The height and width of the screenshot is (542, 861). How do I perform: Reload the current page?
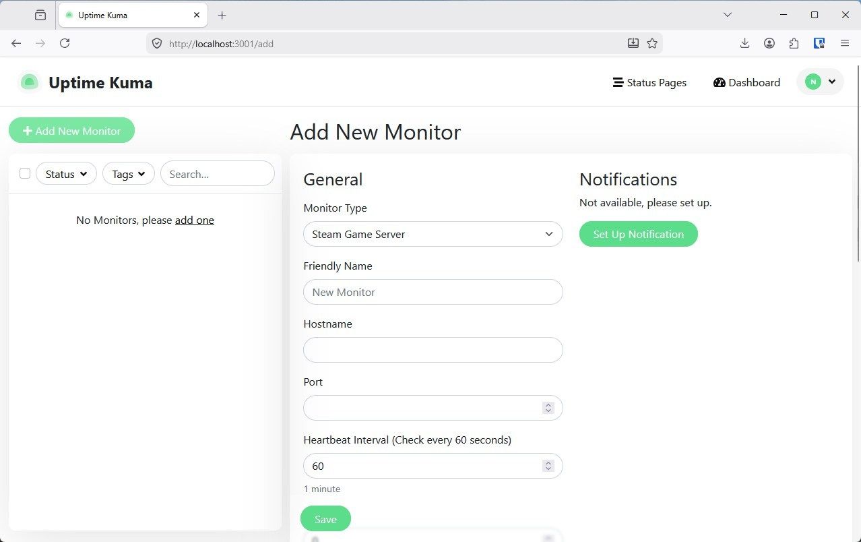[65, 43]
